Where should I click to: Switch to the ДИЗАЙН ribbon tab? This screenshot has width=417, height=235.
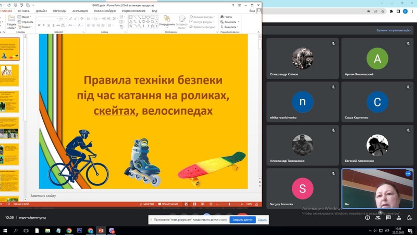click(x=41, y=10)
